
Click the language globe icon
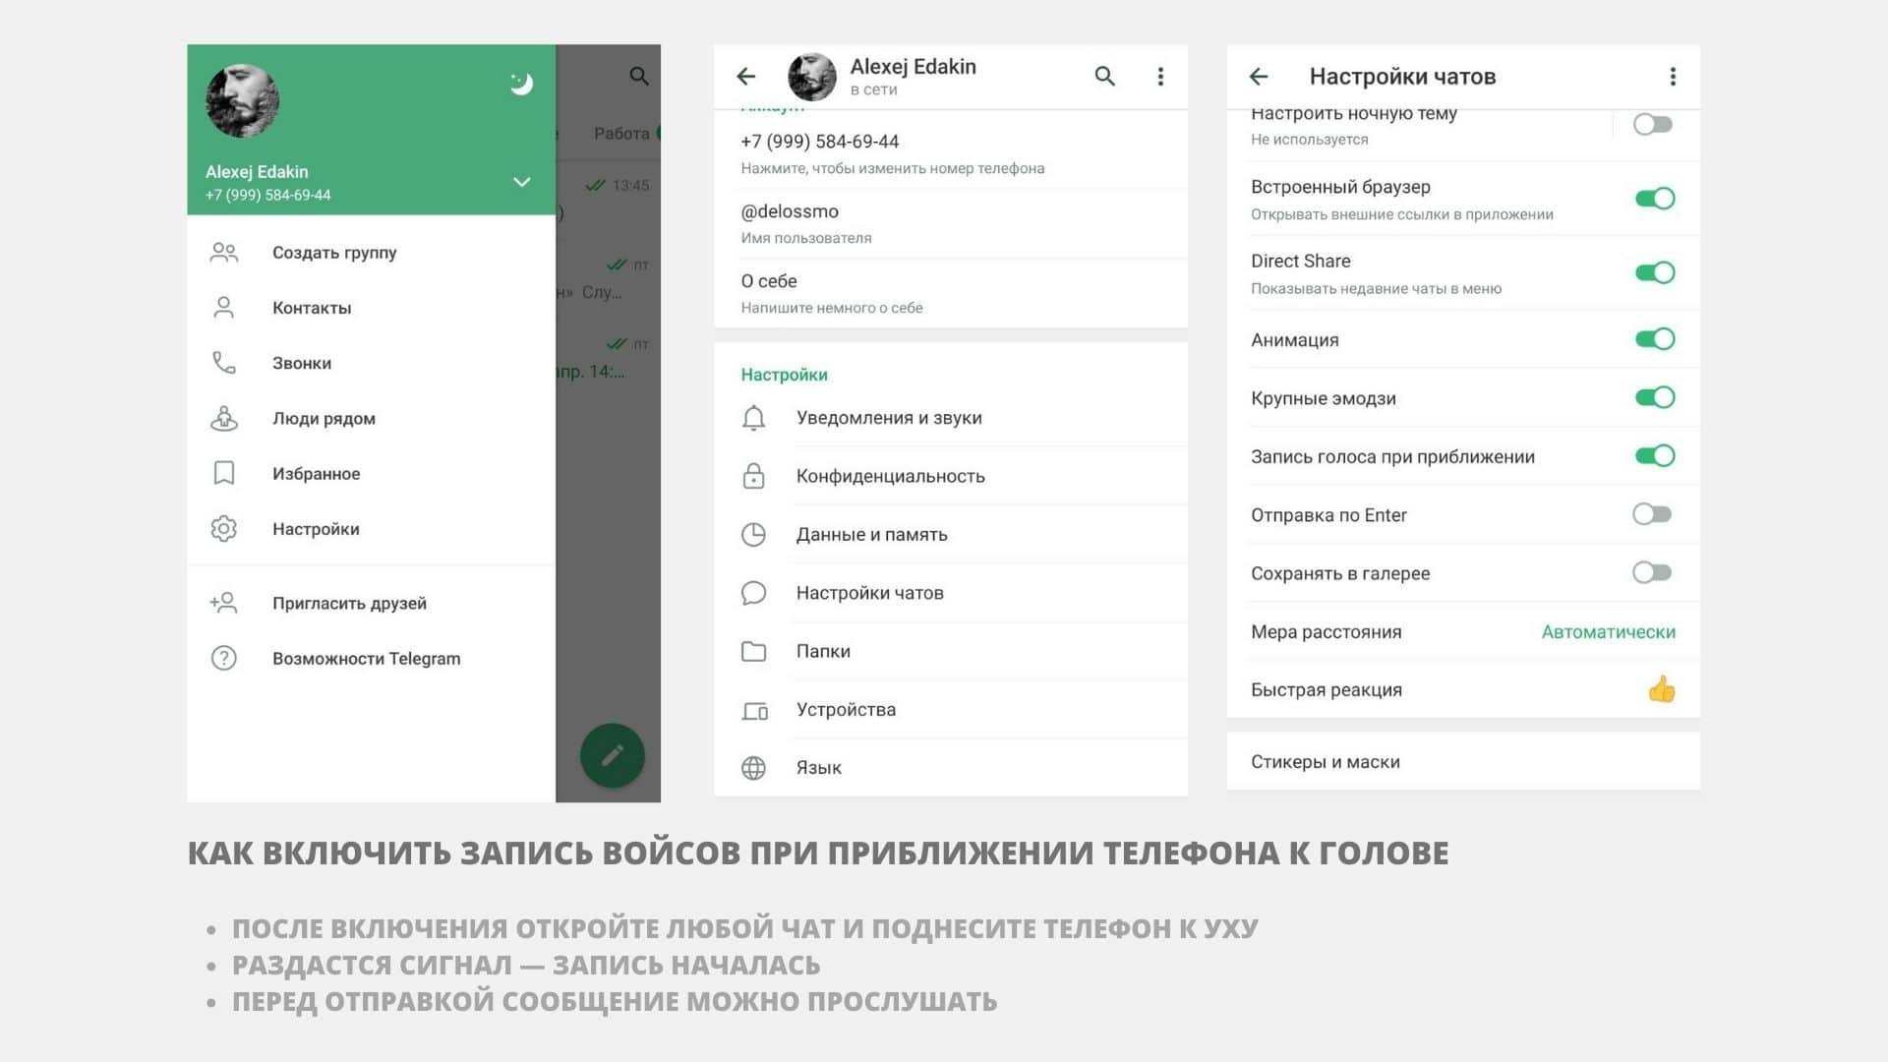(753, 768)
